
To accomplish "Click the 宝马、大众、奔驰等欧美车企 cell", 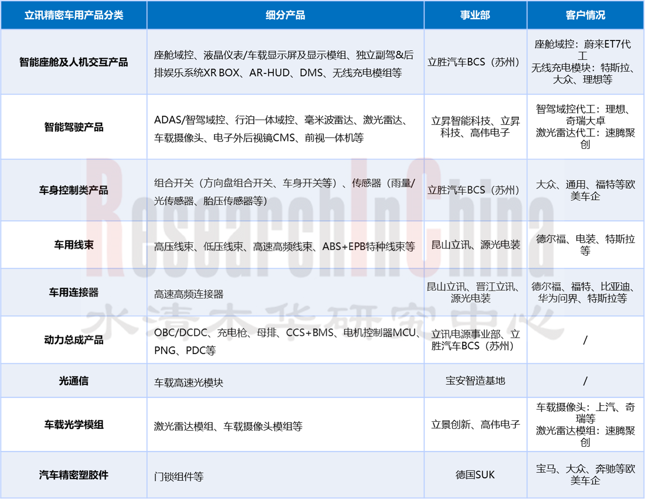I will coord(585,475).
